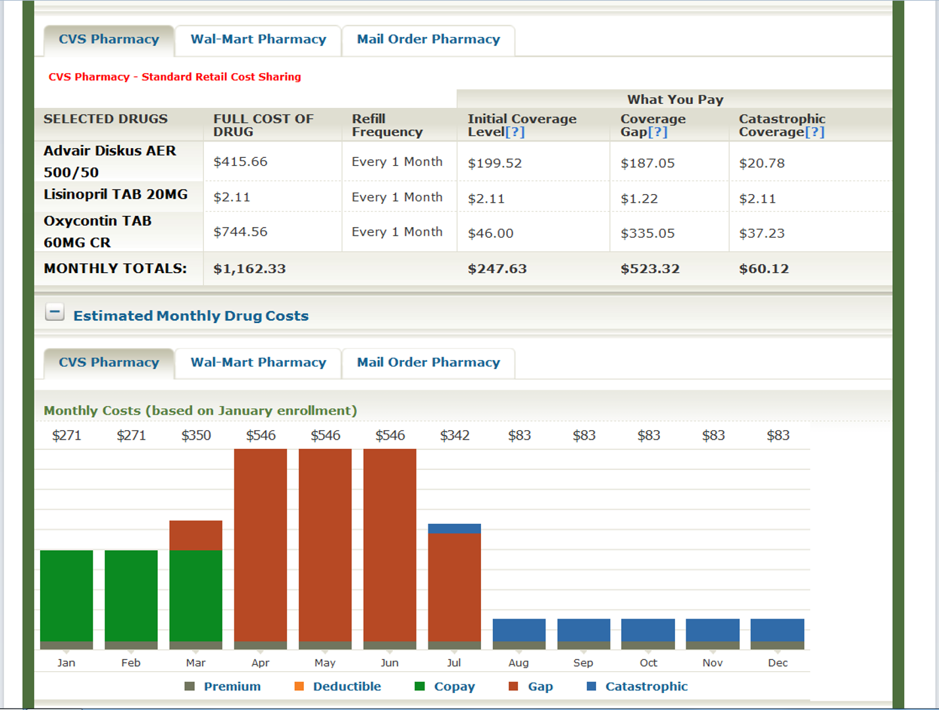The image size is (939, 710).
Task: Click the August catastrophic bar
Action: pyautogui.click(x=519, y=630)
